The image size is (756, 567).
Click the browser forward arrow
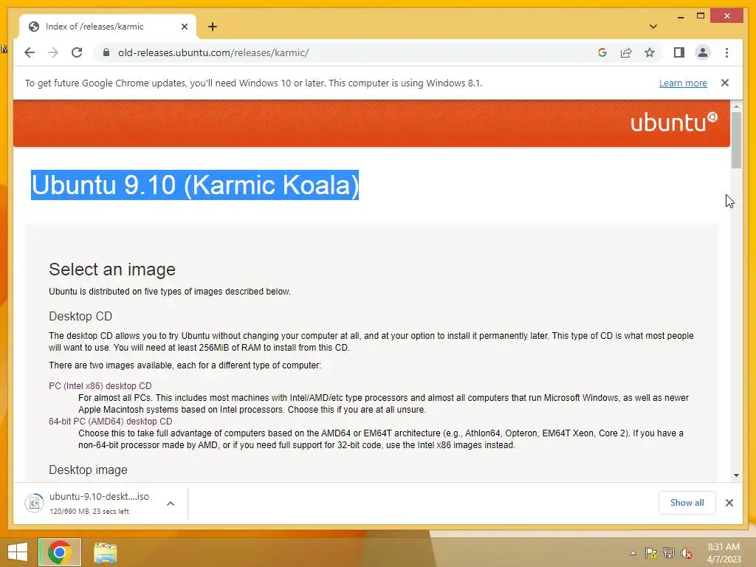53,52
